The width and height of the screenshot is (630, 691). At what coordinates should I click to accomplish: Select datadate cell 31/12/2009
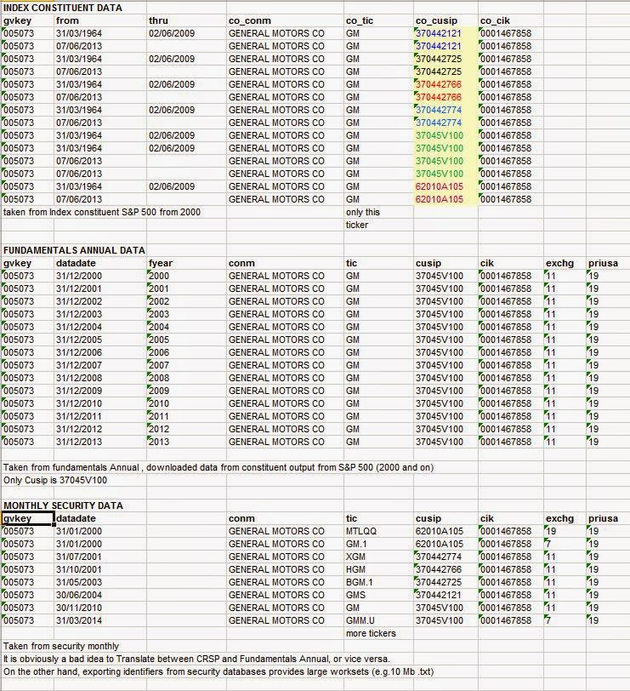click(x=100, y=391)
